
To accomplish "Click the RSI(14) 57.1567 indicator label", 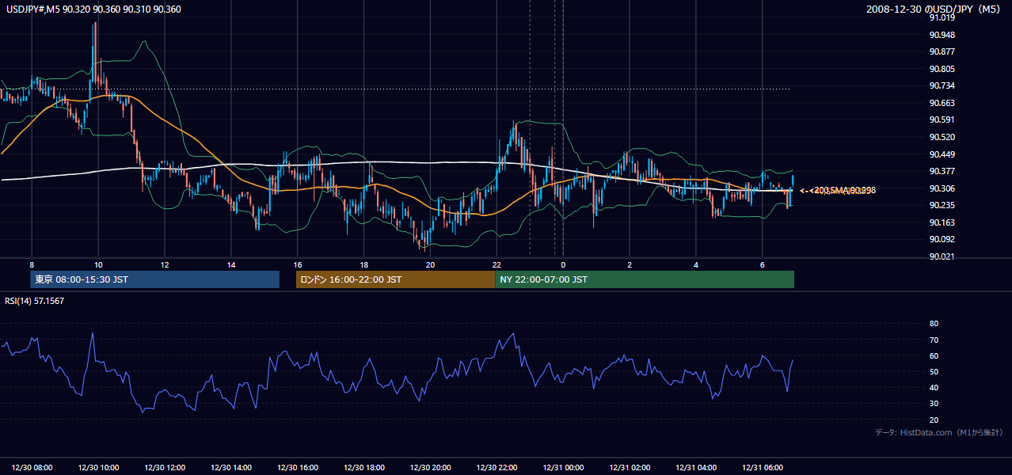I will (35, 301).
